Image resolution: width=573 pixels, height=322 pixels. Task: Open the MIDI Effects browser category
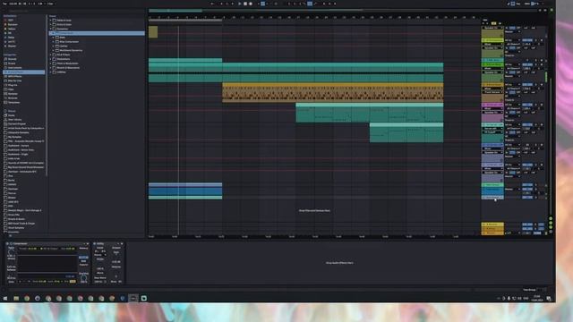pyautogui.click(x=14, y=76)
